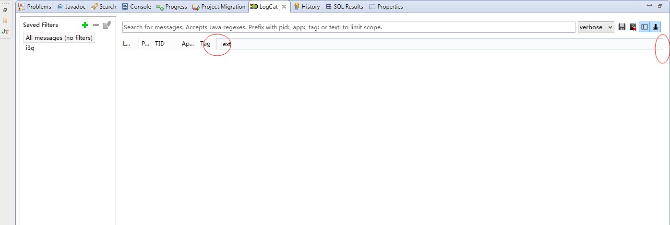Delete selected filter using the minus icon

point(96,25)
